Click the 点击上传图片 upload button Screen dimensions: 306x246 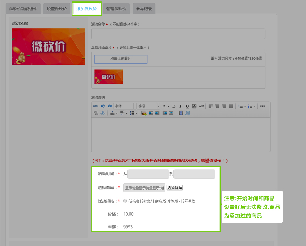tap(121, 59)
